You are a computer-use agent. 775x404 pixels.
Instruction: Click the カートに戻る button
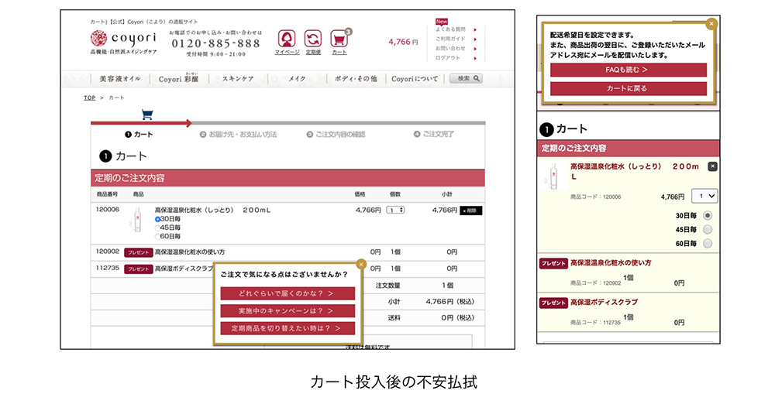(x=629, y=88)
